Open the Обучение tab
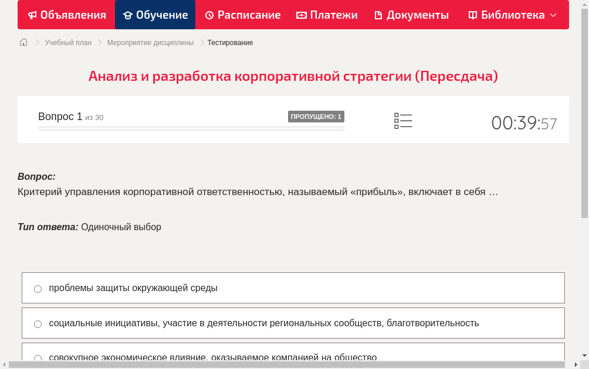Viewport: 589px width, 369px height. pyautogui.click(x=155, y=15)
